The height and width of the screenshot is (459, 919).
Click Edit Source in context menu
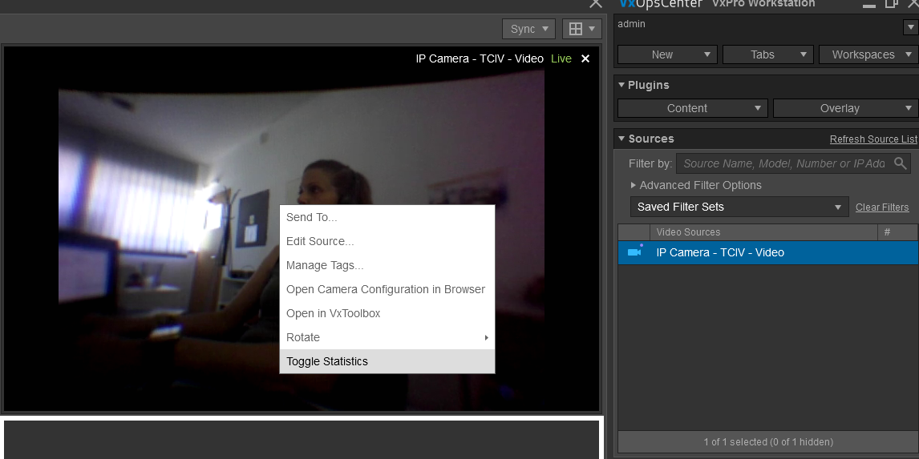(x=320, y=241)
